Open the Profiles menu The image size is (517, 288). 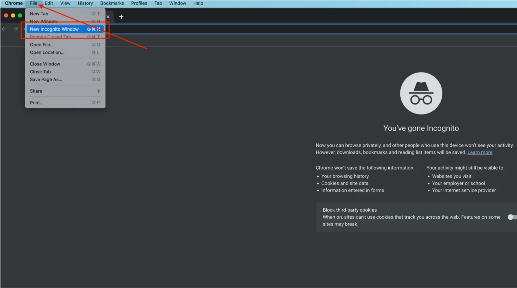(139, 3)
